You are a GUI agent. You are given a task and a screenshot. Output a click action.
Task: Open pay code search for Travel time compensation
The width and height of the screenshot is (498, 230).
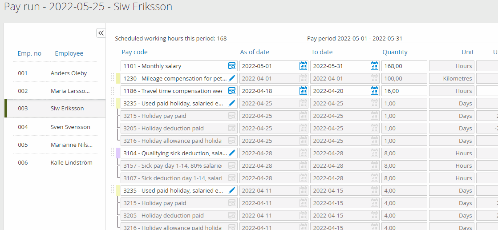(x=232, y=91)
